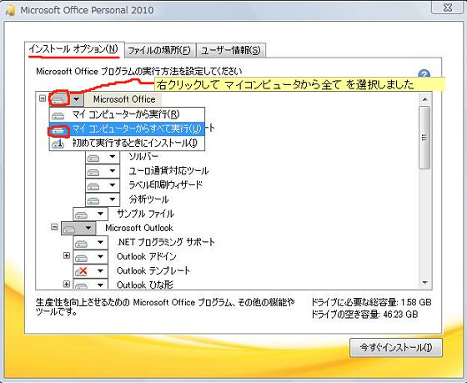The height and width of the screenshot is (383, 467).
Task: Click the 今すぐインストール(I) button
Action: click(x=396, y=347)
